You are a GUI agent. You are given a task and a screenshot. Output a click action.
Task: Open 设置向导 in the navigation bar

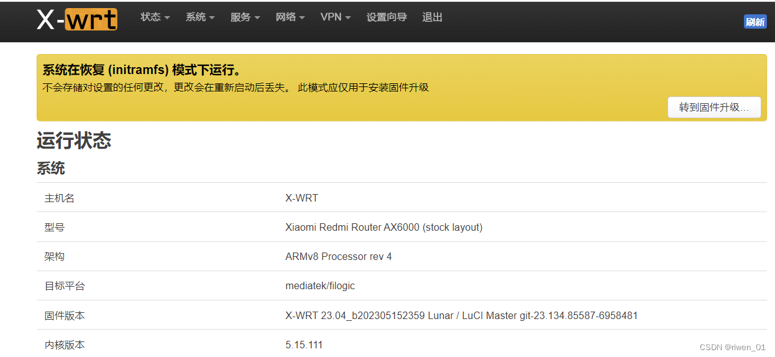click(x=387, y=17)
